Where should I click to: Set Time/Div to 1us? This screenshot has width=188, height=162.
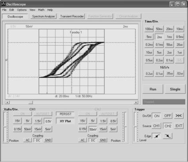pyautogui.click(x=180, y=52)
